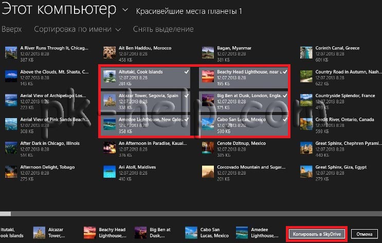The image size is (382, 243).
Task: Click the Этот компьютер heading
Action: tap(59, 9)
